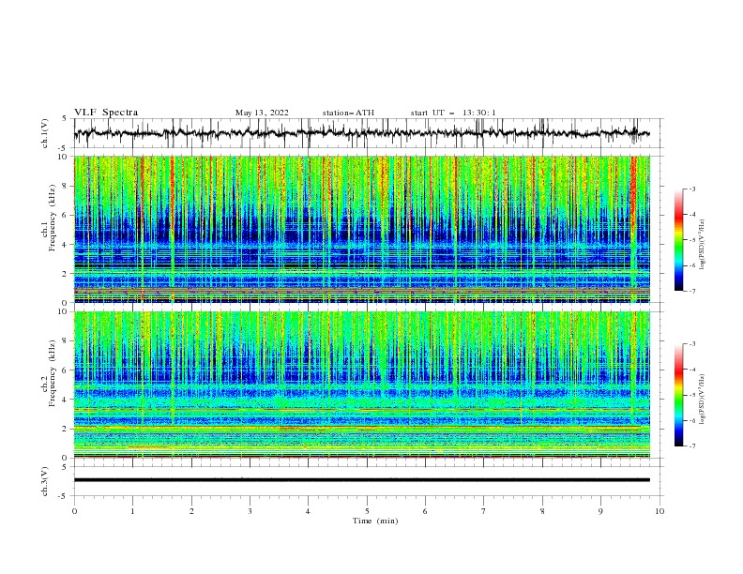The height and width of the screenshot is (574, 743).
Task: Click the time axis tick label "5"
Action: (x=367, y=511)
